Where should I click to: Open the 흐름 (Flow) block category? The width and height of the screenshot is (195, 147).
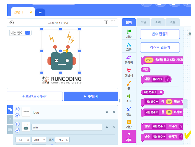click(x=129, y=47)
